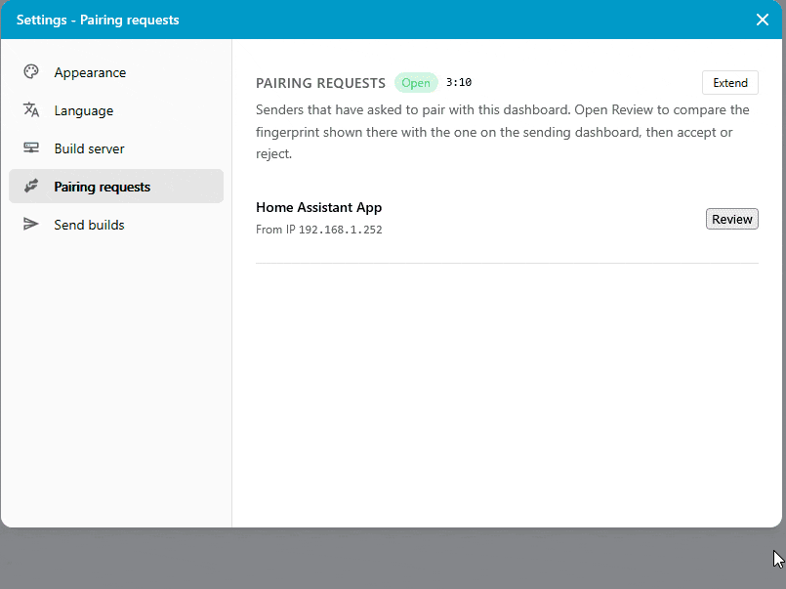Click the description starting 'Senders that have asked'
This screenshot has height=589, width=786.
tap(503, 132)
